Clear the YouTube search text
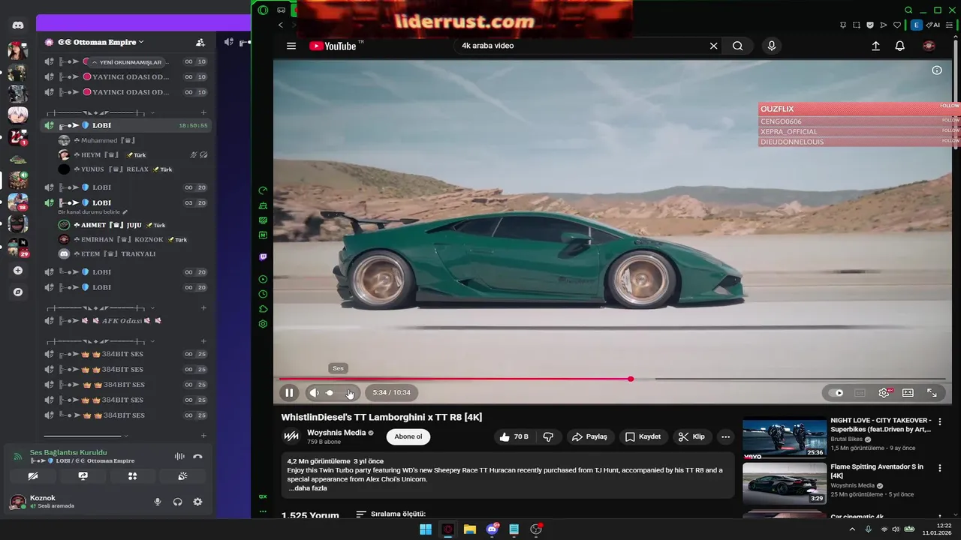Image resolution: width=961 pixels, height=540 pixels. 713,46
